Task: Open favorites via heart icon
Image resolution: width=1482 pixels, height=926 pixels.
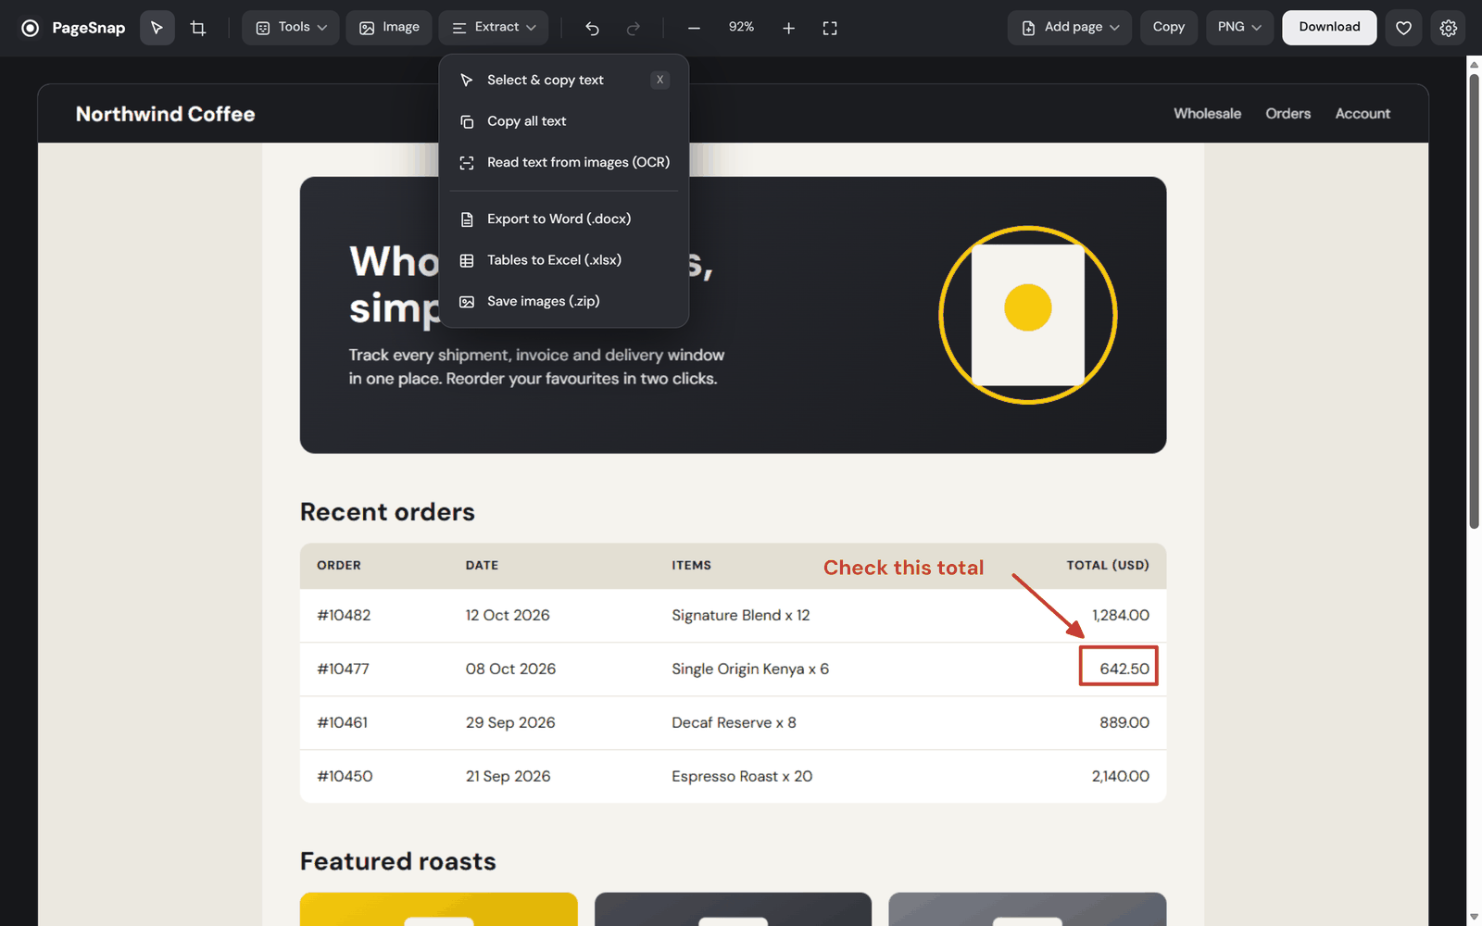Action: click(x=1403, y=28)
